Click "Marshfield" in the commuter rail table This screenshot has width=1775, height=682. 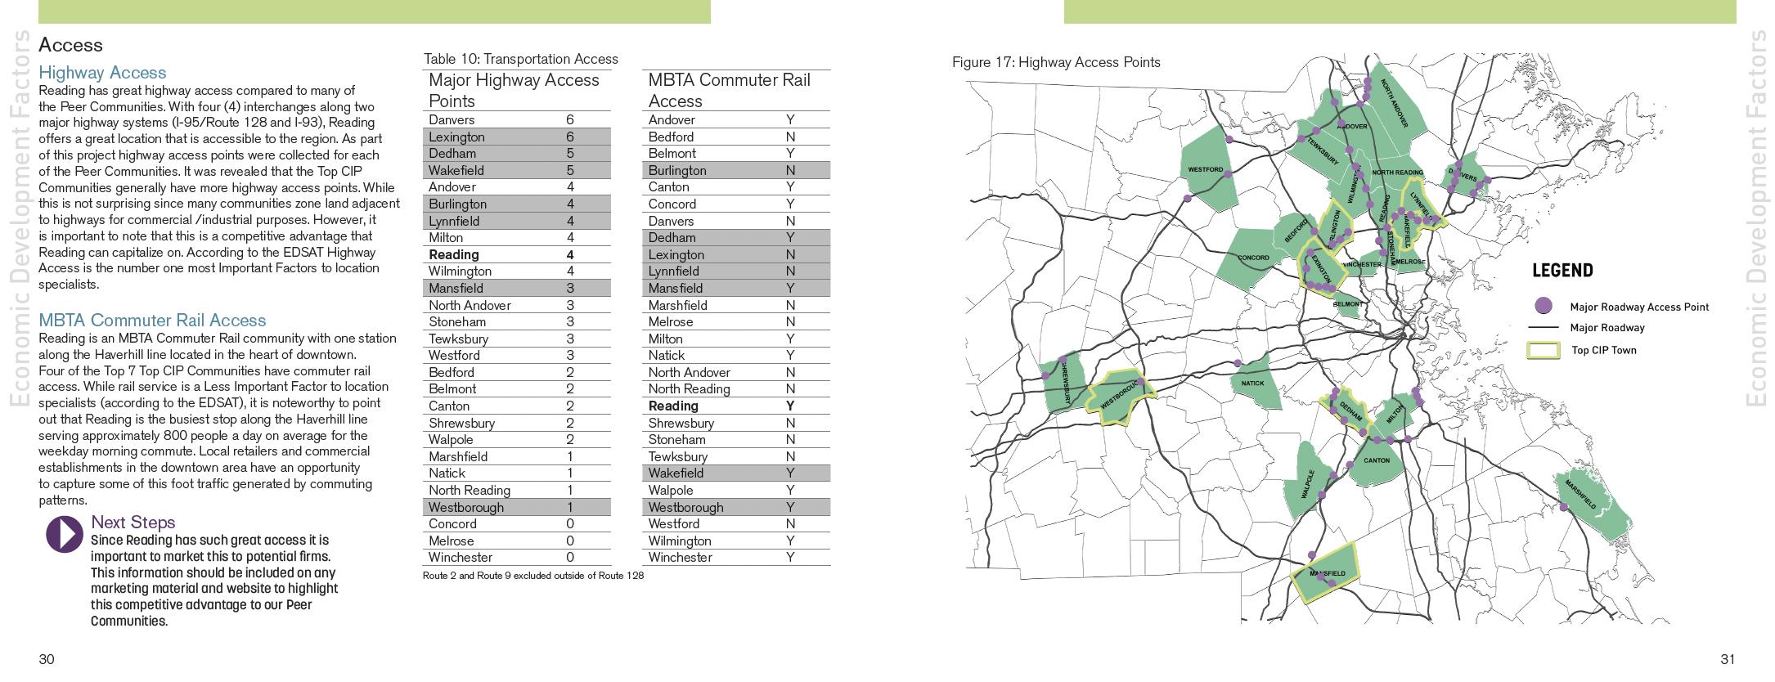point(678,306)
